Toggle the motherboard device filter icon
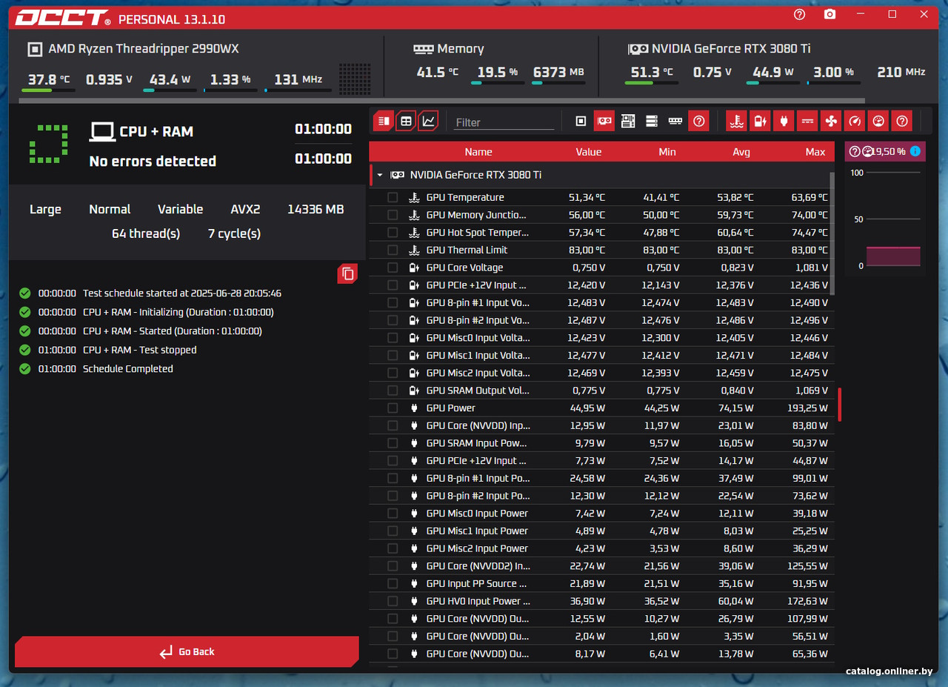The image size is (948, 687). click(x=628, y=121)
